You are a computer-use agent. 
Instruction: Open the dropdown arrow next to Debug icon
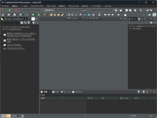coord(30,15)
